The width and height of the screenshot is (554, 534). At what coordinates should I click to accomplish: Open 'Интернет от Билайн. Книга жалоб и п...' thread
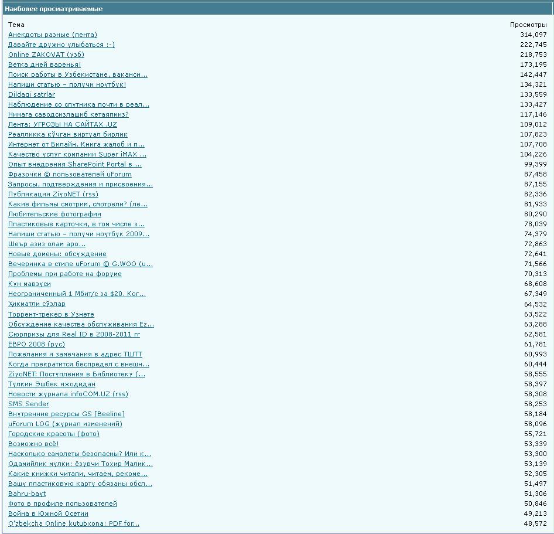(x=76, y=144)
